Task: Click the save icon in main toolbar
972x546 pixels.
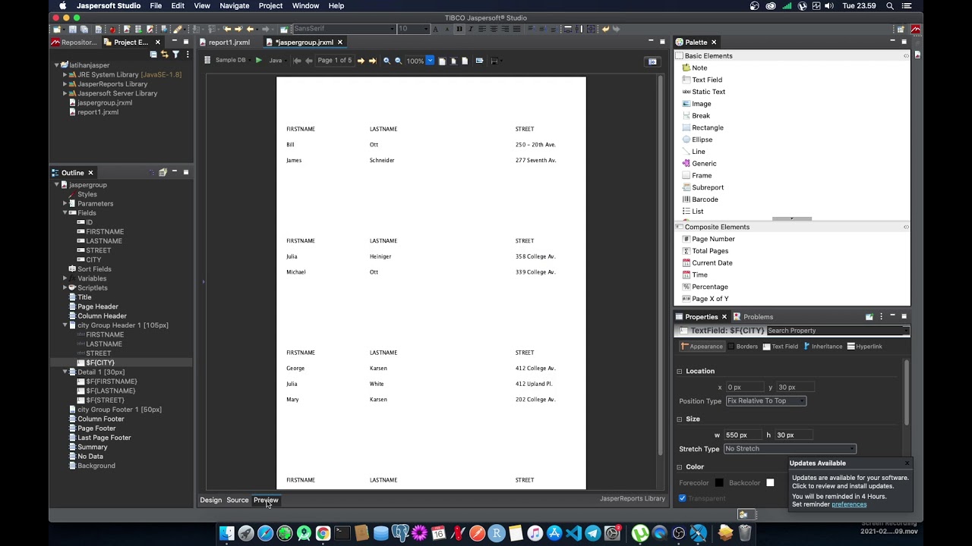Action: pos(73,29)
